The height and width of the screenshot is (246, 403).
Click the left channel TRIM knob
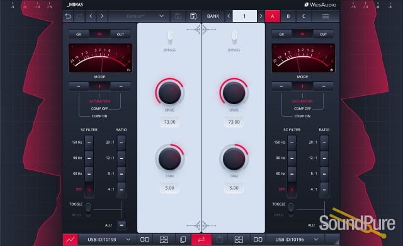point(169,158)
